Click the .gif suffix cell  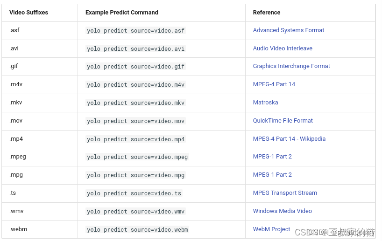(x=14, y=66)
